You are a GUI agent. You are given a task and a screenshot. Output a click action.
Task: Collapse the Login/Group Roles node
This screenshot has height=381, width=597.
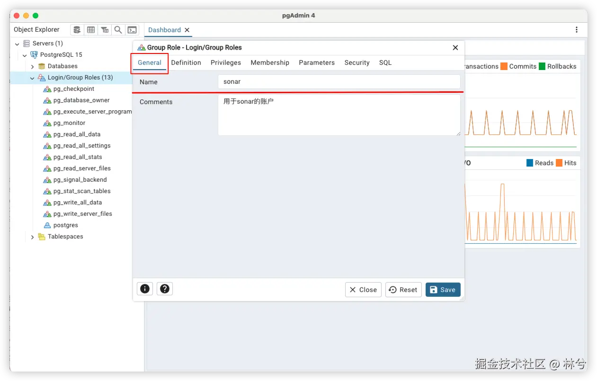[x=33, y=78]
